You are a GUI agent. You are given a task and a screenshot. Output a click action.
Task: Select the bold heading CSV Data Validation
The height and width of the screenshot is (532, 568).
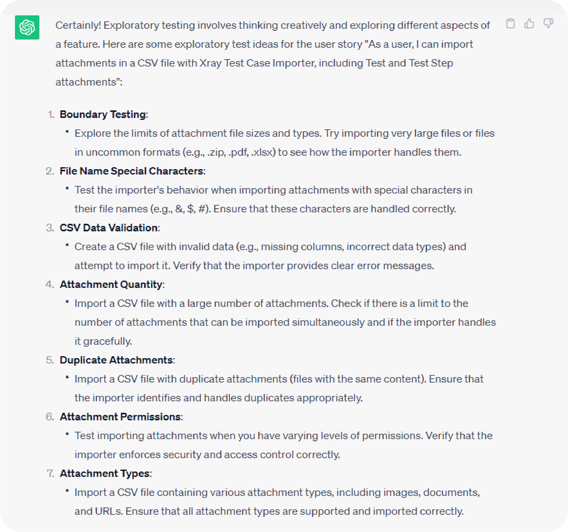coord(109,228)
